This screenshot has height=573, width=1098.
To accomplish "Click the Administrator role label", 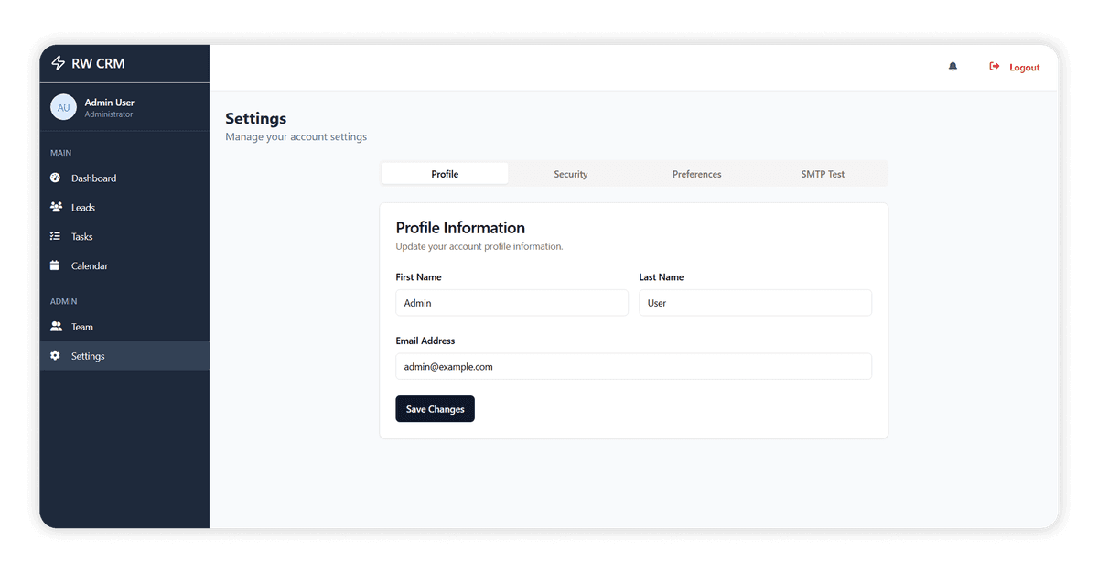I will 109,114.
